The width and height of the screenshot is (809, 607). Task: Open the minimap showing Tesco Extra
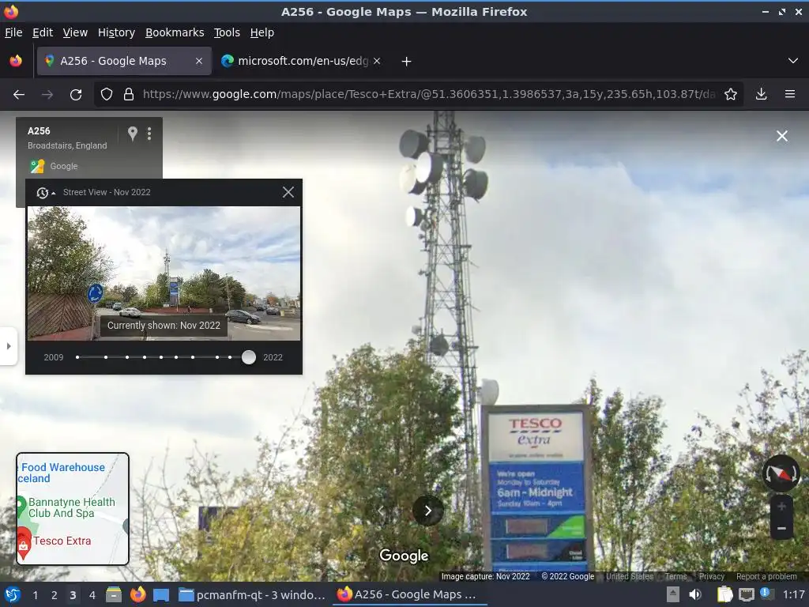[72, 509]
